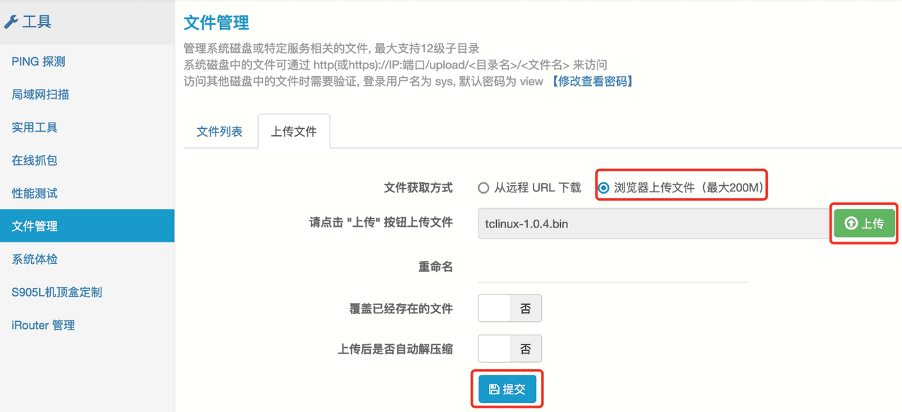This screenshot has width=902, height=412.
Task: Select 性能测试 in the sidebar
Action: coord(35,194)
